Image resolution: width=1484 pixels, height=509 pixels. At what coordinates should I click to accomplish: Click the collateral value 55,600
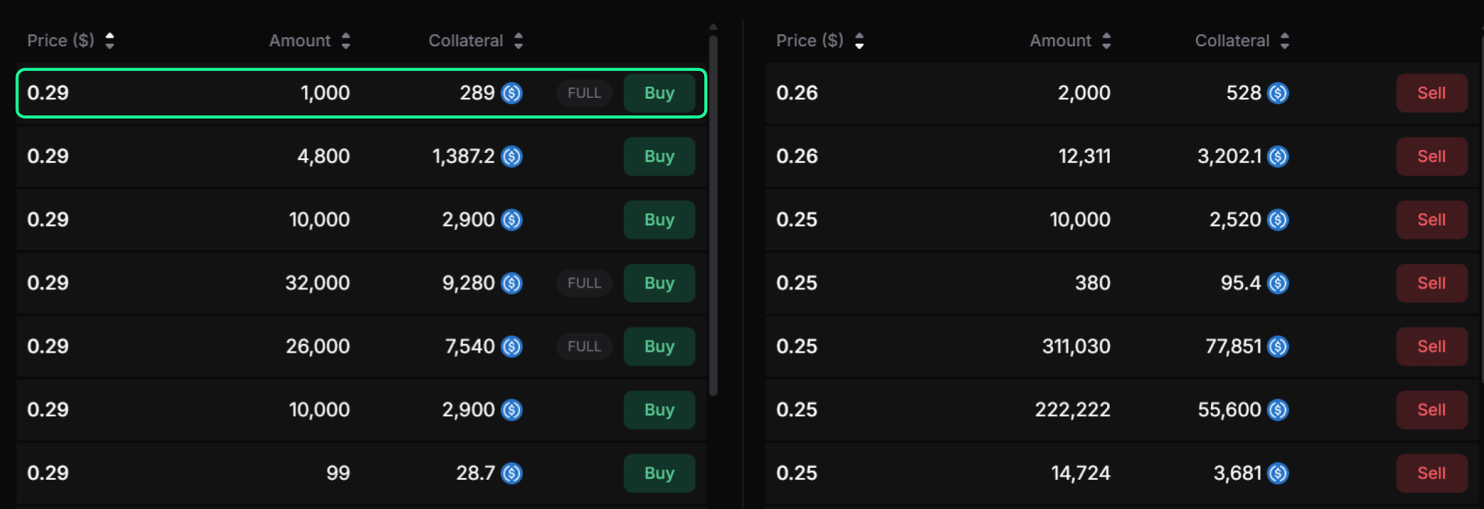[1229, 410]
